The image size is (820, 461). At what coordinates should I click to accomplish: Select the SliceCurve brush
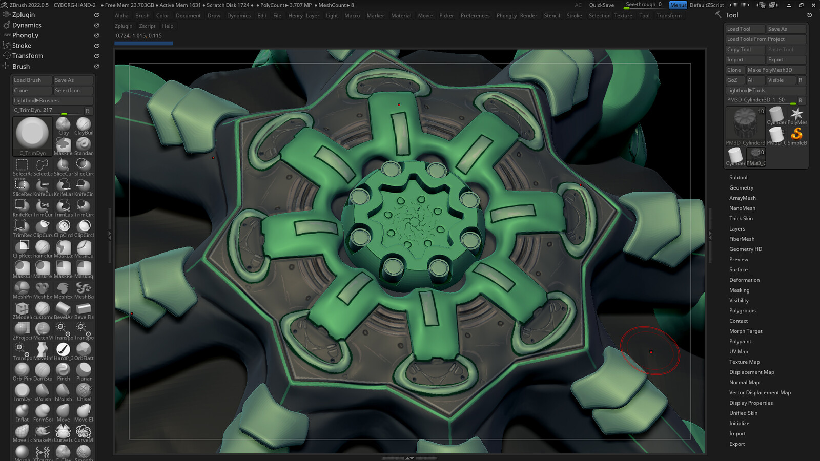[x=63, y=167]
